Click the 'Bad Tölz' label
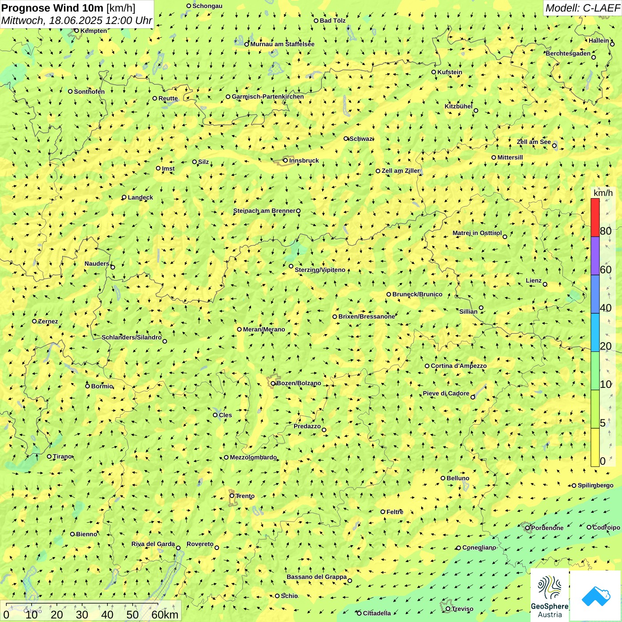Viewport: 622px width, 622px height. tap(333, 20)
